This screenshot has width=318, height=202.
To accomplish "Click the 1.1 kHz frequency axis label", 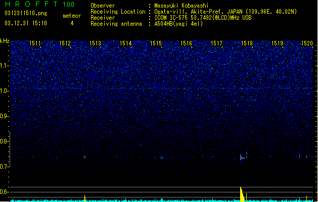I will pos(4,66).
